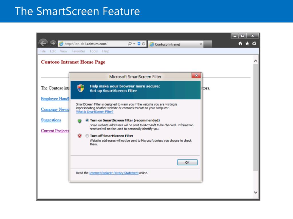Viewport: 293px width, 219px height.
Task: Open Favorites with the star icon
Action: 247,43
